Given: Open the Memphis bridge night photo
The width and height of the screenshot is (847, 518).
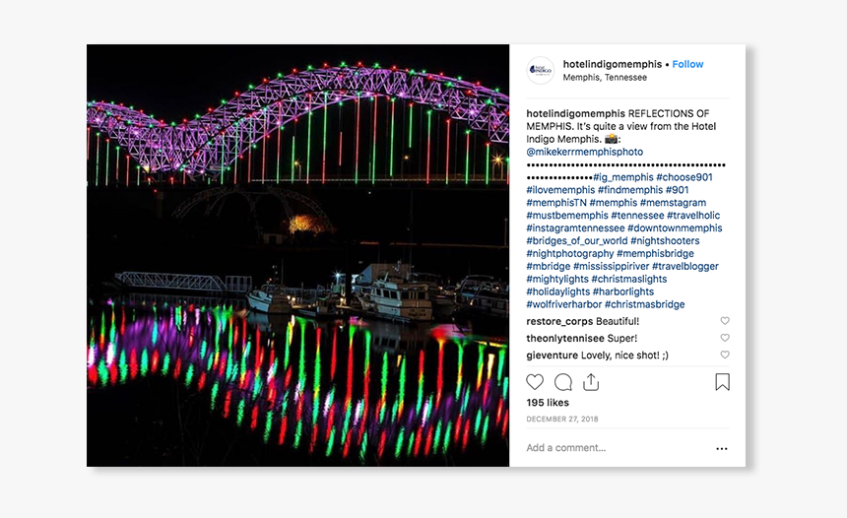Looking at the screenshot, I should tap(297, 255).
